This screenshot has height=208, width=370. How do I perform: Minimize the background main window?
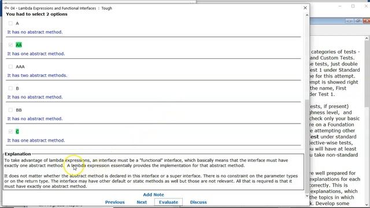[x=340, y=6]
